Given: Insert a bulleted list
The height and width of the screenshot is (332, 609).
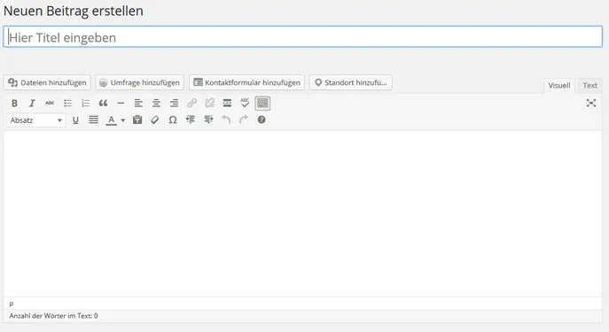Looking at the screenshot, I should [x=67, y=104].
